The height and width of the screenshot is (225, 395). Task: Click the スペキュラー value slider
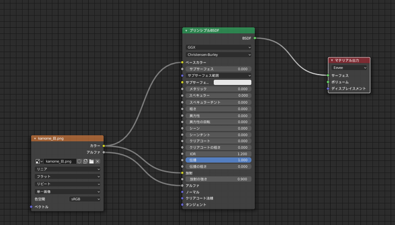coord(218,95)
